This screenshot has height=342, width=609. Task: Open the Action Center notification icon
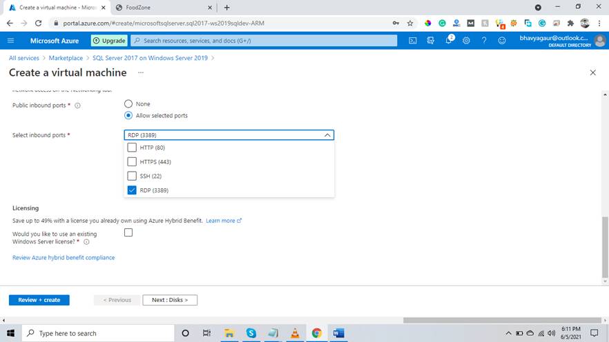[x=594, y=333]
